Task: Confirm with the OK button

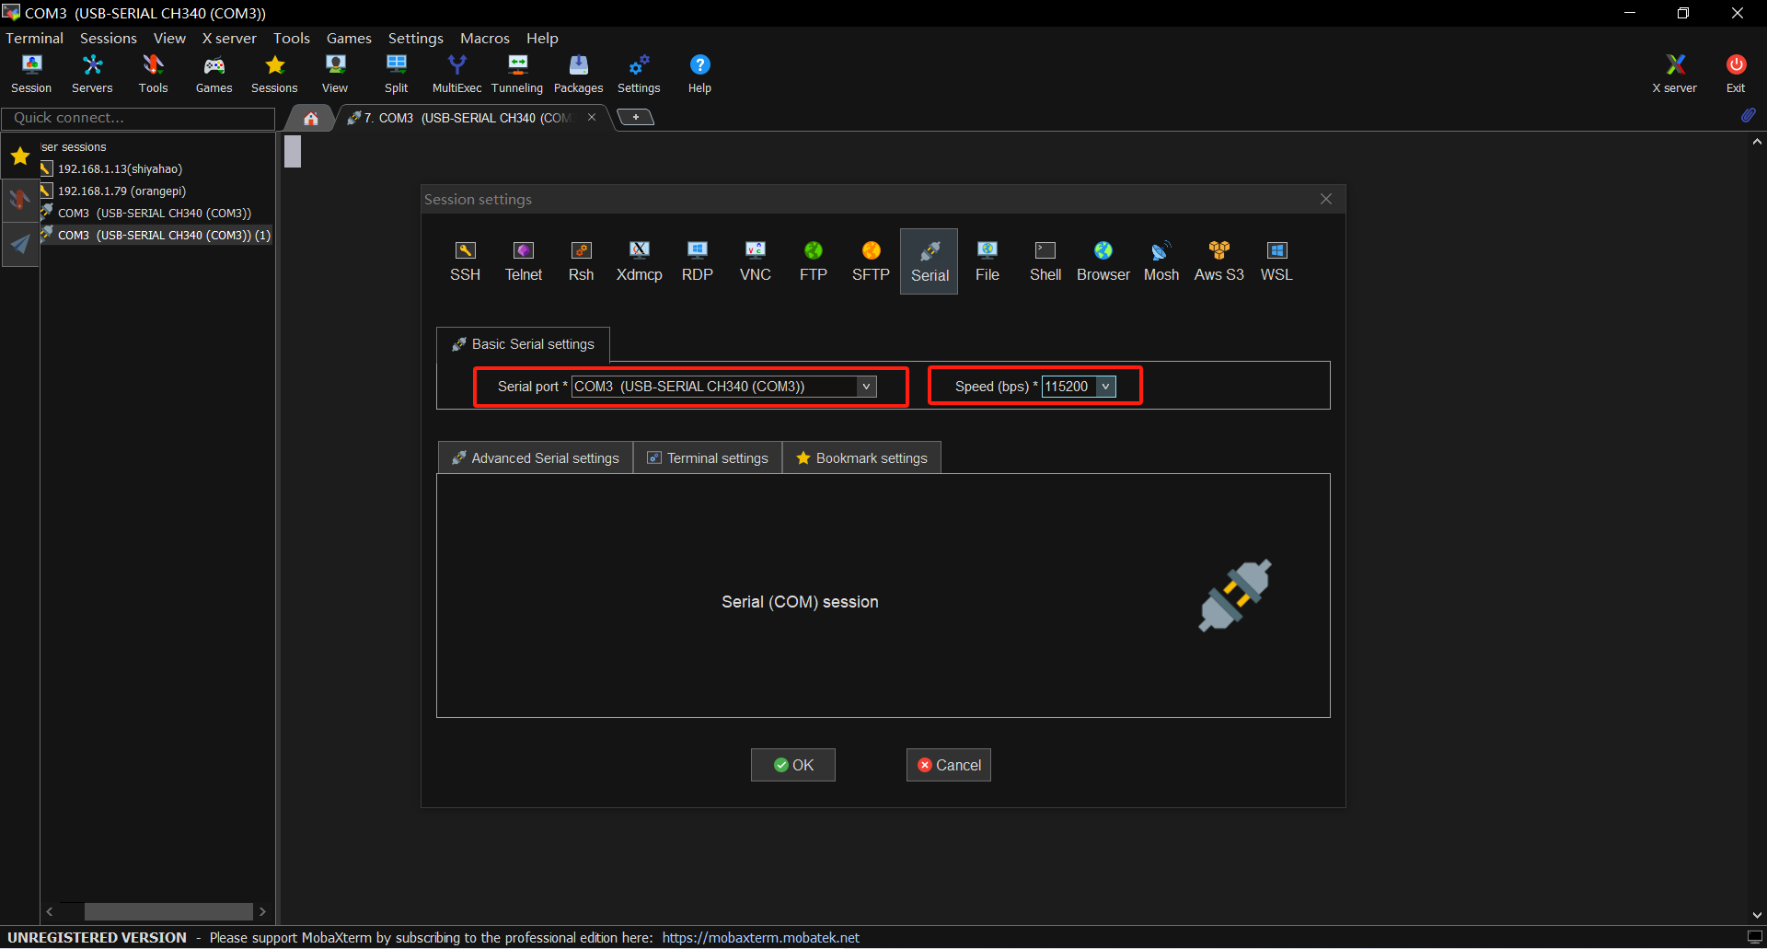Action: coord(793,765)
